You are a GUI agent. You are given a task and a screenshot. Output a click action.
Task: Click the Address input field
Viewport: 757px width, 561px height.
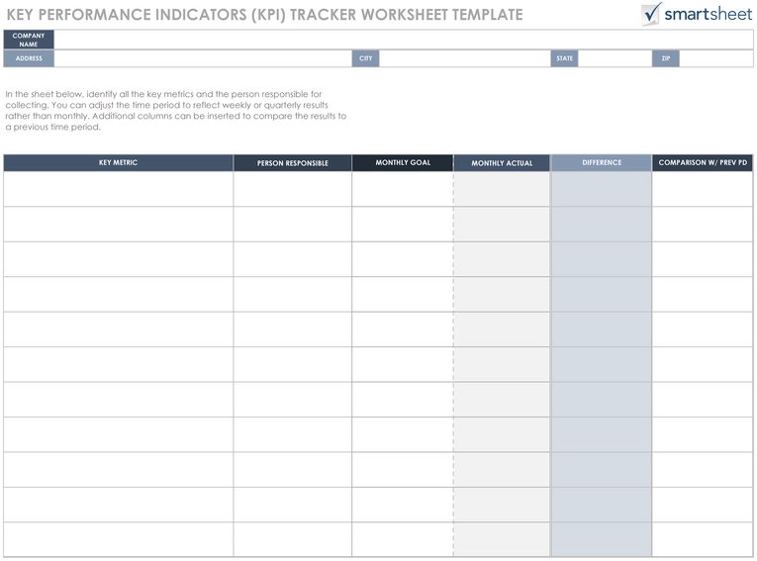point(203,58)
